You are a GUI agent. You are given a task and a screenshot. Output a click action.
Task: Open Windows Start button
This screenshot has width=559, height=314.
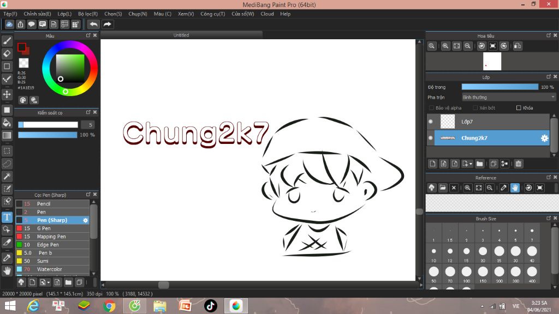coord(10,306)
